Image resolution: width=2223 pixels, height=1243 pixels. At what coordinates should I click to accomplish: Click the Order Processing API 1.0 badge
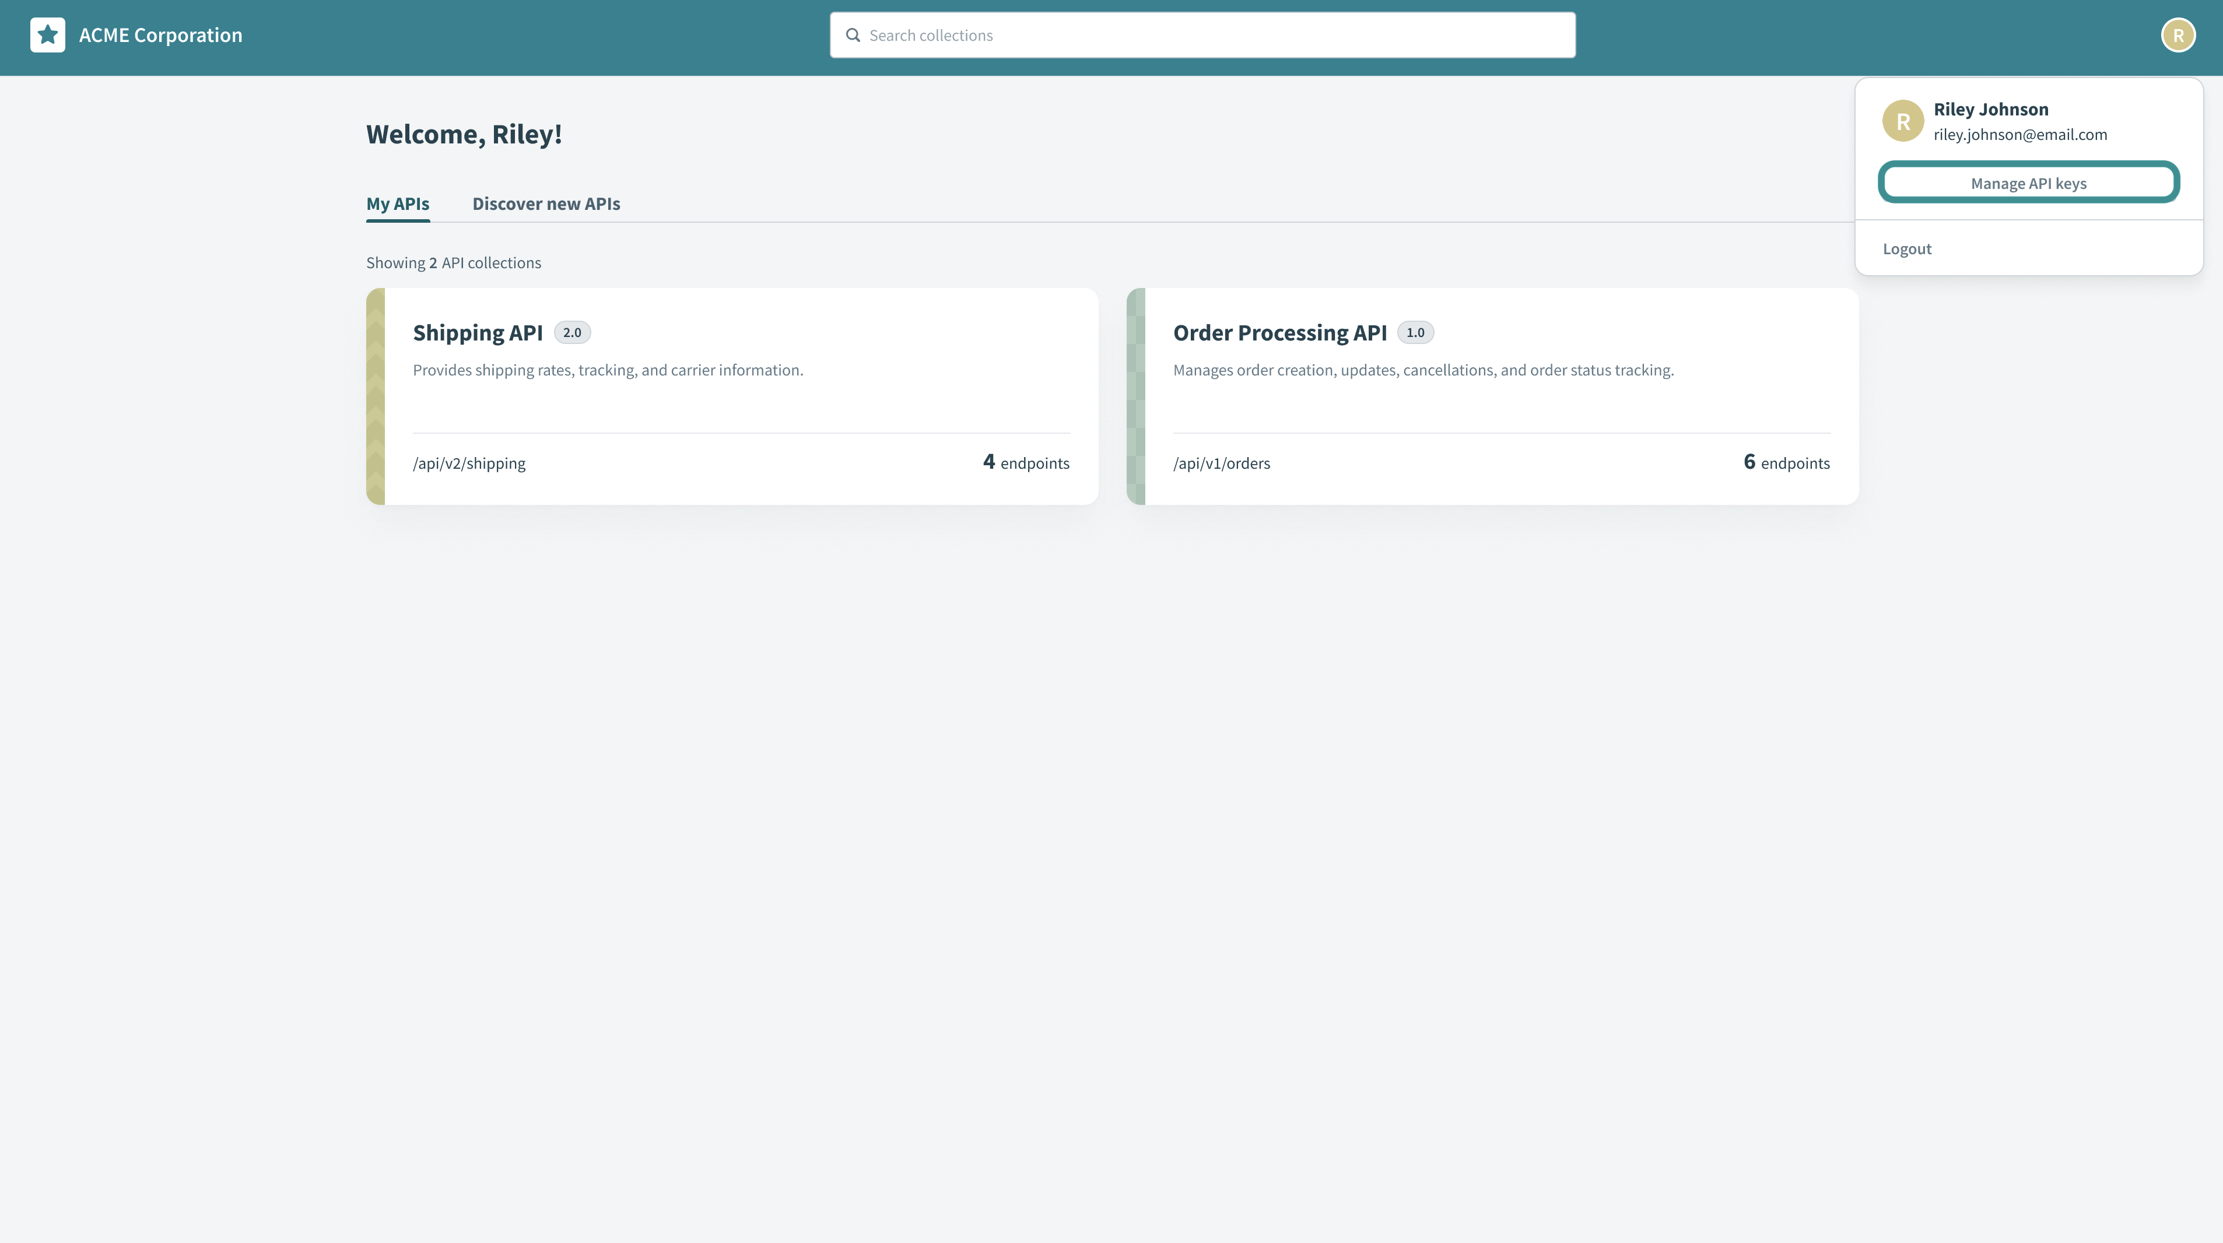(1415, 331)
